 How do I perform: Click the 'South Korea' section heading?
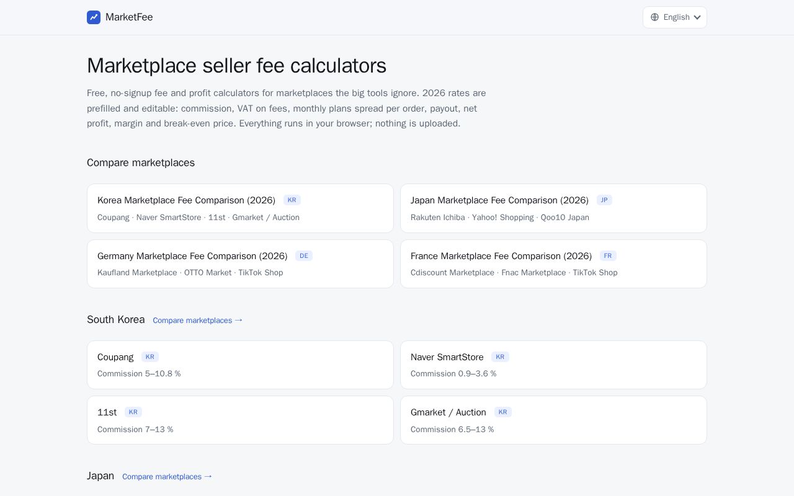pyautogui.click(x=115, y=319)
